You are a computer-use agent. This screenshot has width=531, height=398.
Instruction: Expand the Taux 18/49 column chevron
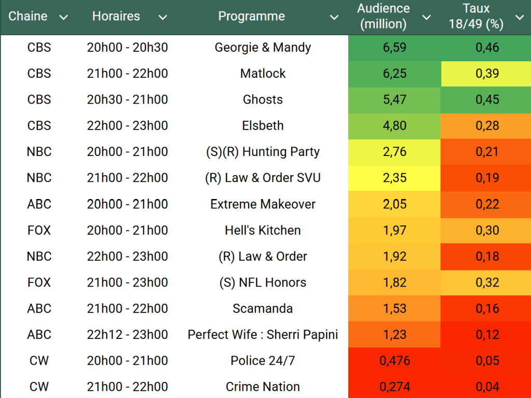coord(520,18)
